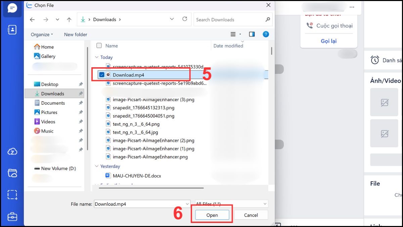Uncheck the Download.mp4 checkbox
This screenshot has width=403, height=227.
coord(102,75)
